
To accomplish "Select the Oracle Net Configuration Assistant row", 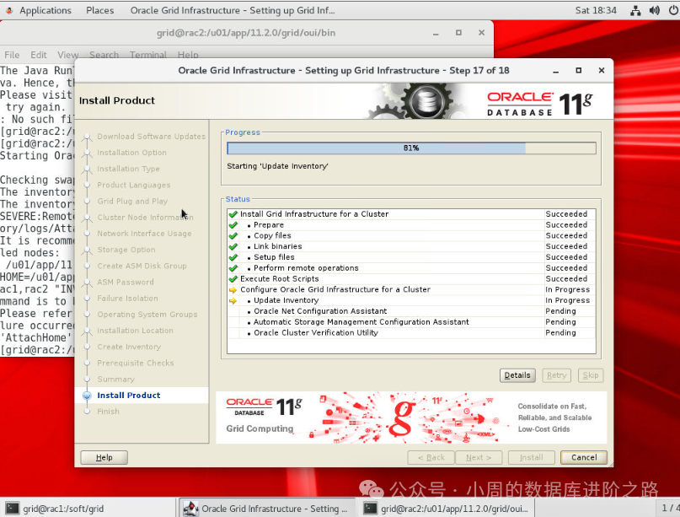I will 411,311.
